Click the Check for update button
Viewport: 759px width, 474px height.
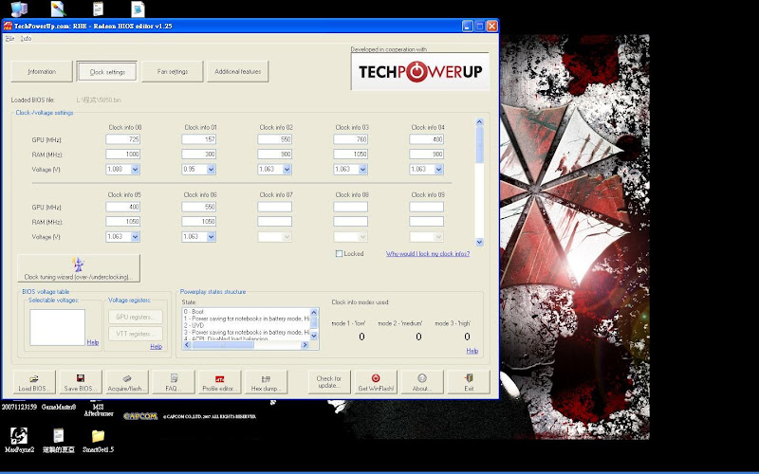[329, 382]
